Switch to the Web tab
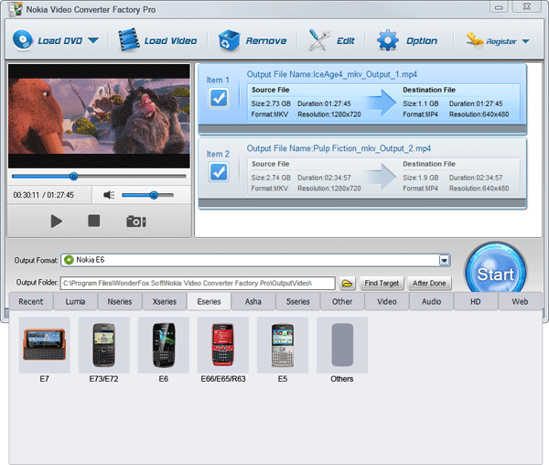The height and width of the screenshot is (465, 549). 520,301
